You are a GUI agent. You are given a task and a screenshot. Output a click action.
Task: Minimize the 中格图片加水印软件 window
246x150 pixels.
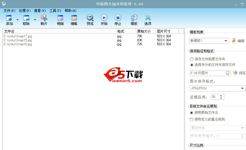(x=236, y=5)
